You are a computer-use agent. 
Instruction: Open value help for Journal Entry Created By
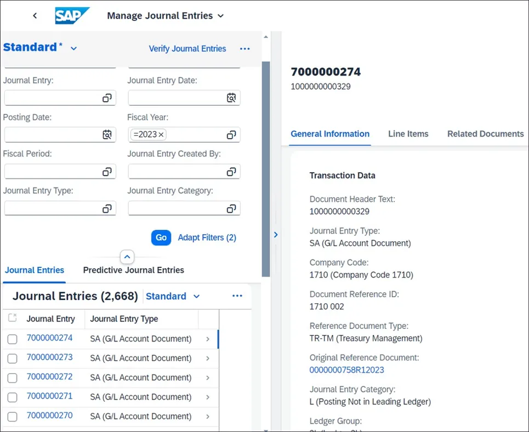[231, 172]
